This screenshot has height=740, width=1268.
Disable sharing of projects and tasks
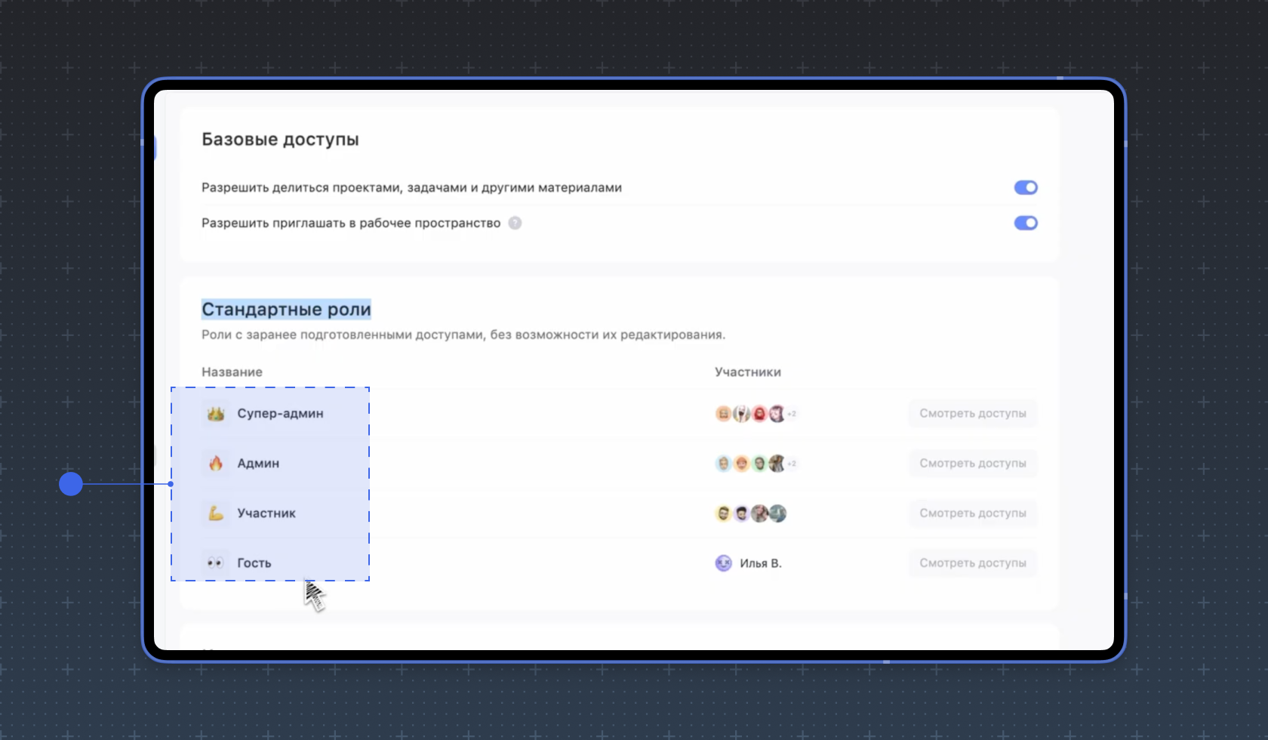[1026, 187]
